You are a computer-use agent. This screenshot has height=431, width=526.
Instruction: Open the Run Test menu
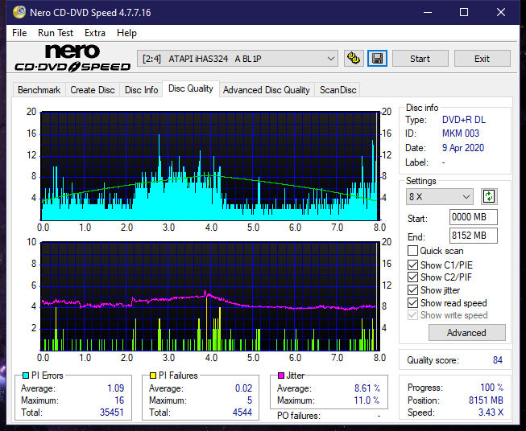pyautogui.click(x=56, y=33)
